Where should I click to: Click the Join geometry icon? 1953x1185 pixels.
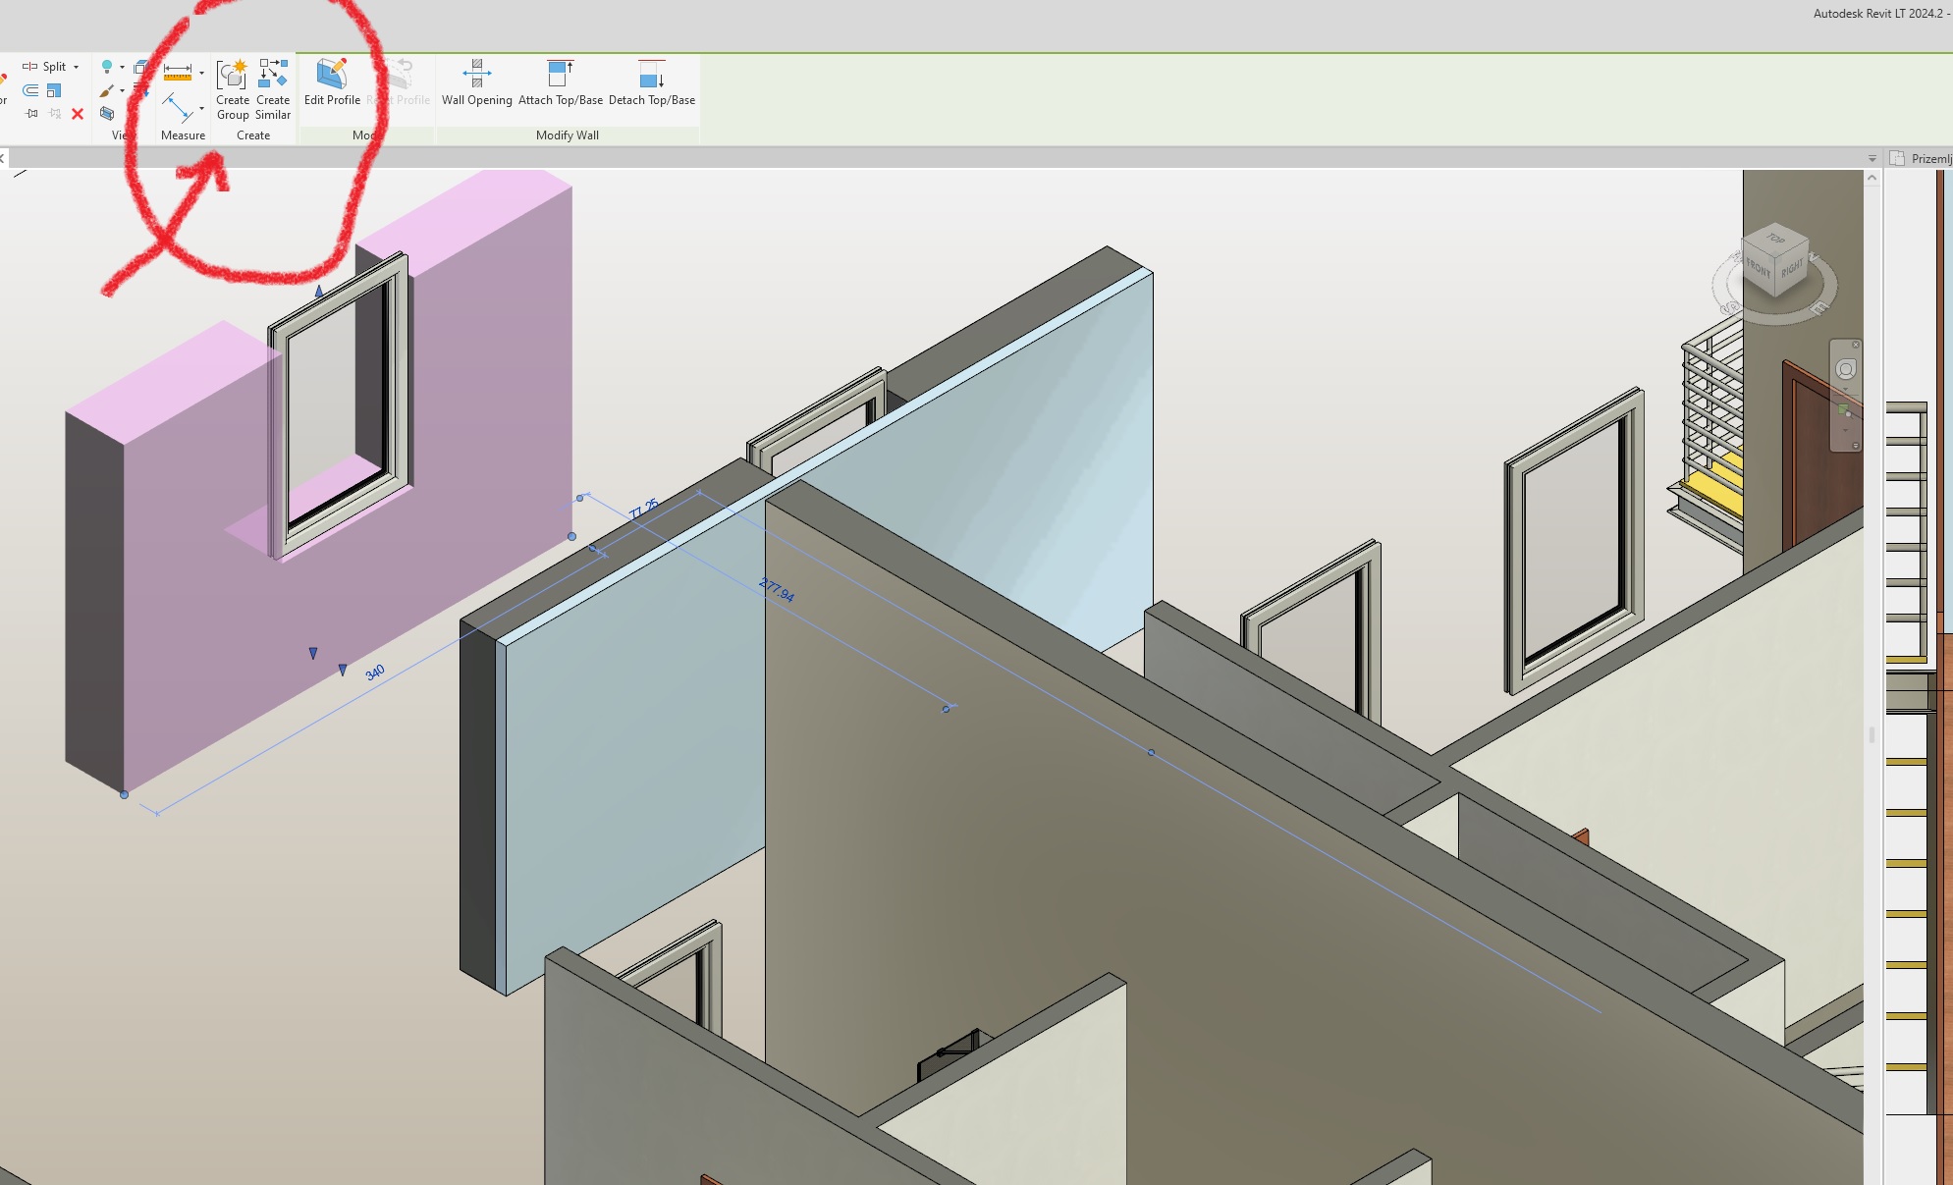click(29, 90)
